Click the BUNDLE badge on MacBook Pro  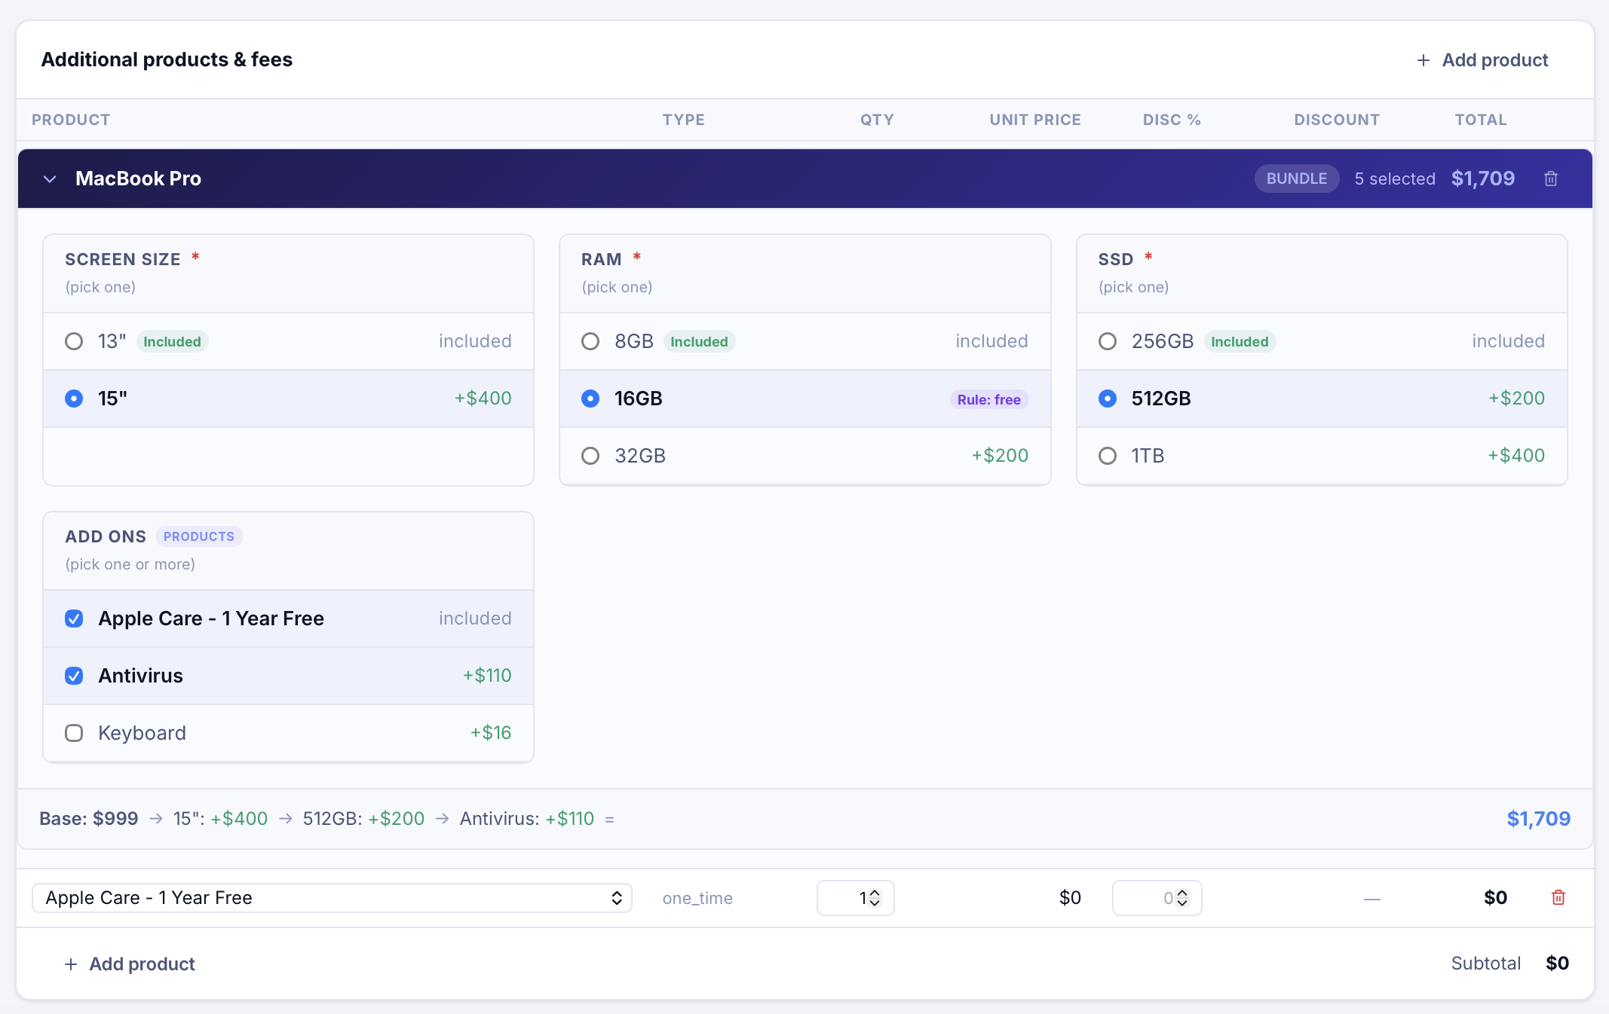1297,179
